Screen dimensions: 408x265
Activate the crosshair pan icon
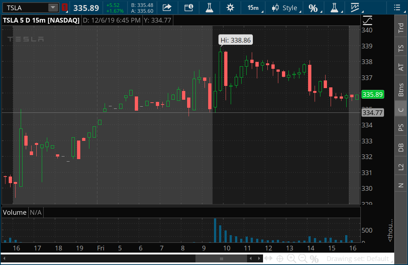280,259
